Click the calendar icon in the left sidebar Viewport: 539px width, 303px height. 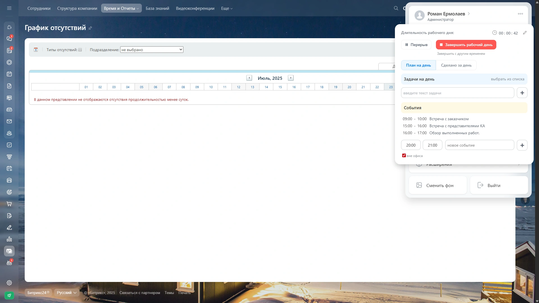9,74
